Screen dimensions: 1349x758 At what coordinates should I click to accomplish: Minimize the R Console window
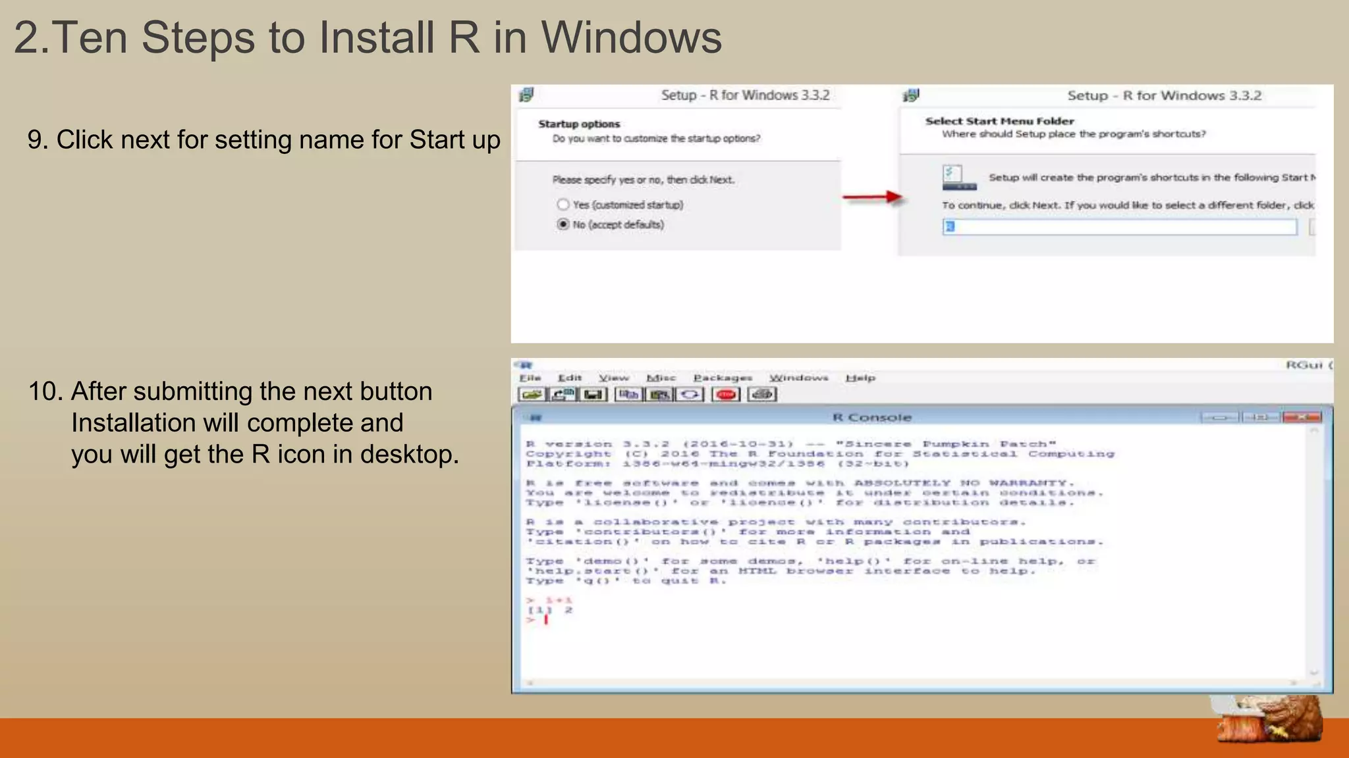pos(1220,417)
